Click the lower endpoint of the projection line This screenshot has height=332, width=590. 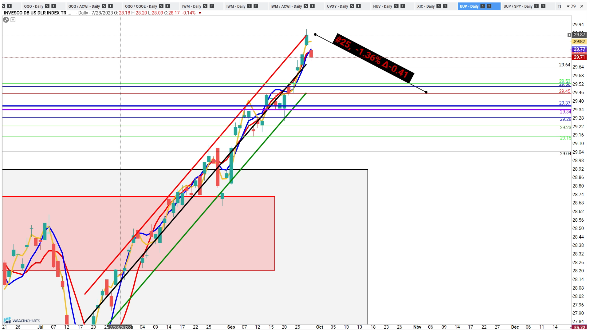426,92
